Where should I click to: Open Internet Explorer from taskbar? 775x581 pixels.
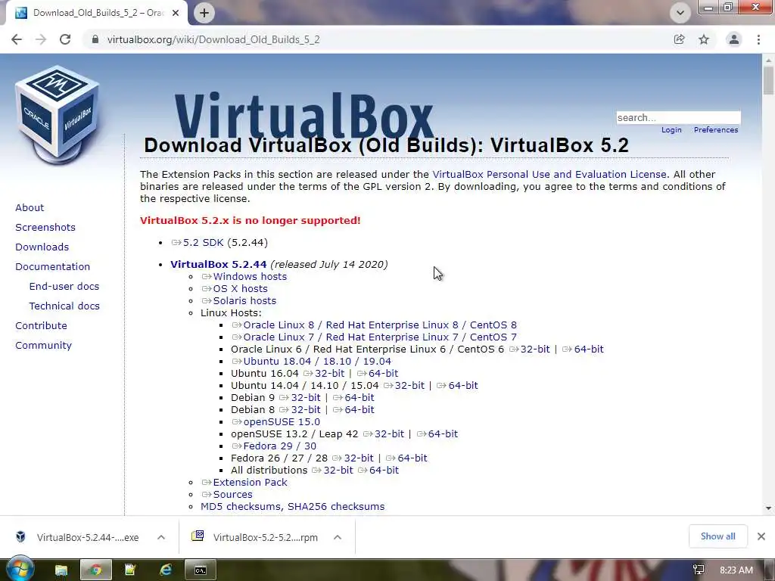click(x=166, y=570)
